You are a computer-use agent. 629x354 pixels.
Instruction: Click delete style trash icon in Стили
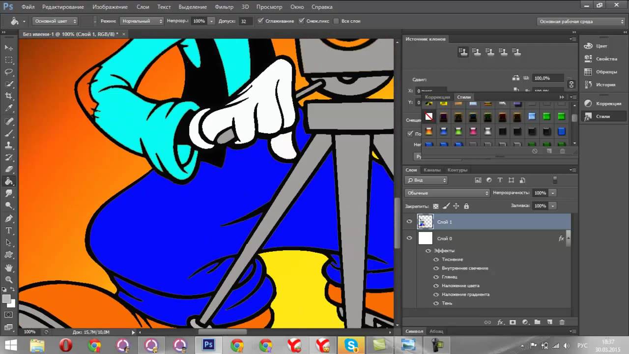click(x=562, y=151)
